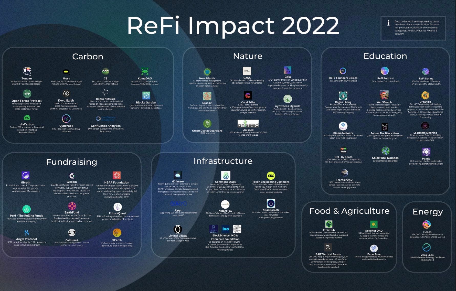Image resolution: width=456 pixels, height=291 pixels.
Task: Click the Liminal Village logo
Action: tap(178, 229)
